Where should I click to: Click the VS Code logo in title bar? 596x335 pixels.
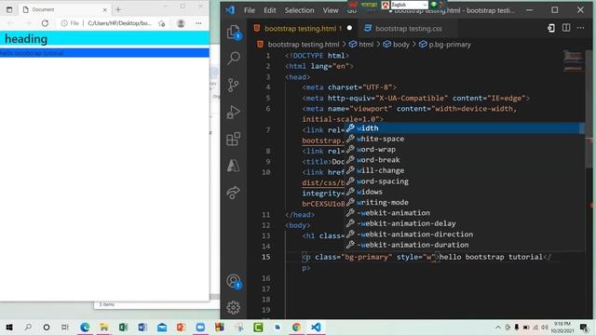tap(230, 10)
